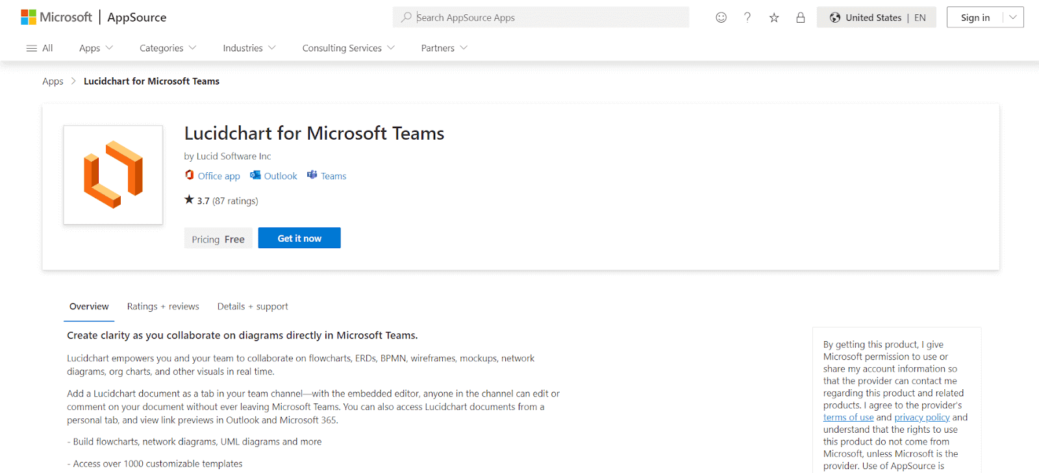Viewport: 1039px width, 473px height.
Task: Click the Teams icon
Action: [312, 175]
